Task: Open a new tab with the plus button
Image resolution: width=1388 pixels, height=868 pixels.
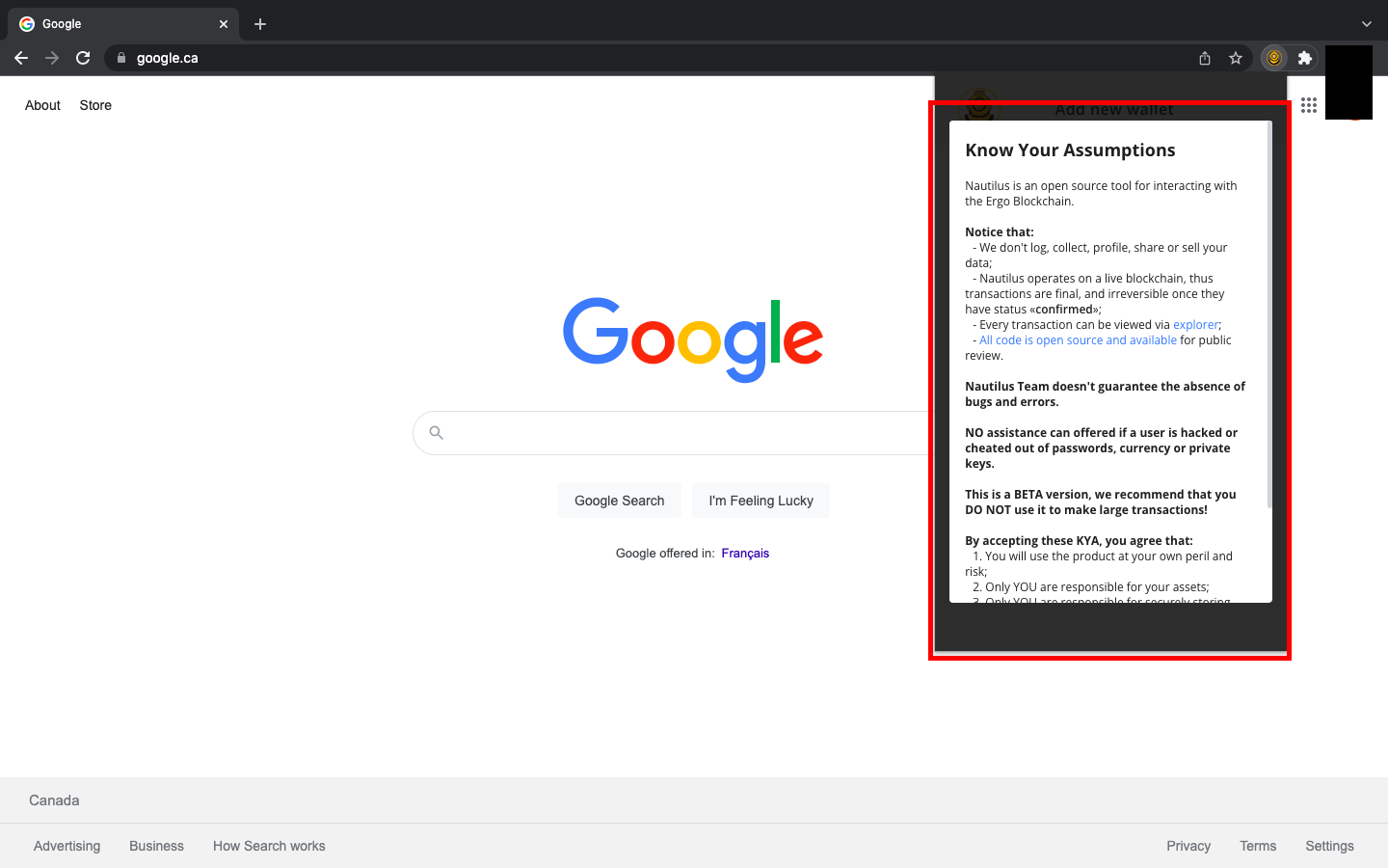Action: (260, 24)
